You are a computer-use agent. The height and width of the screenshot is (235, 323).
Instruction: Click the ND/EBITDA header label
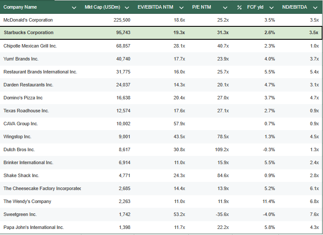294,7
